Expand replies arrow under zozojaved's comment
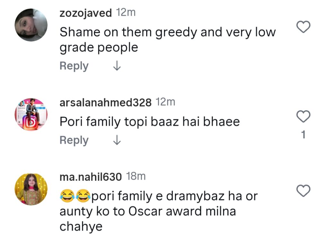The width and height of the screenshot is (329, 234). click(x=117, y=66)
